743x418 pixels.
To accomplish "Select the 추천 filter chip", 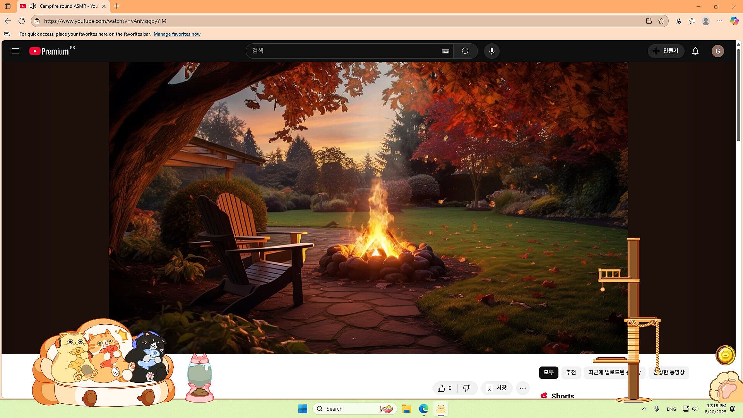I will pos(571,372).
